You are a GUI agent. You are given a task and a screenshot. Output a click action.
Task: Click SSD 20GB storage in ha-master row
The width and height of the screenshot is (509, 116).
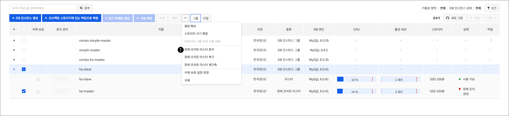437,91
